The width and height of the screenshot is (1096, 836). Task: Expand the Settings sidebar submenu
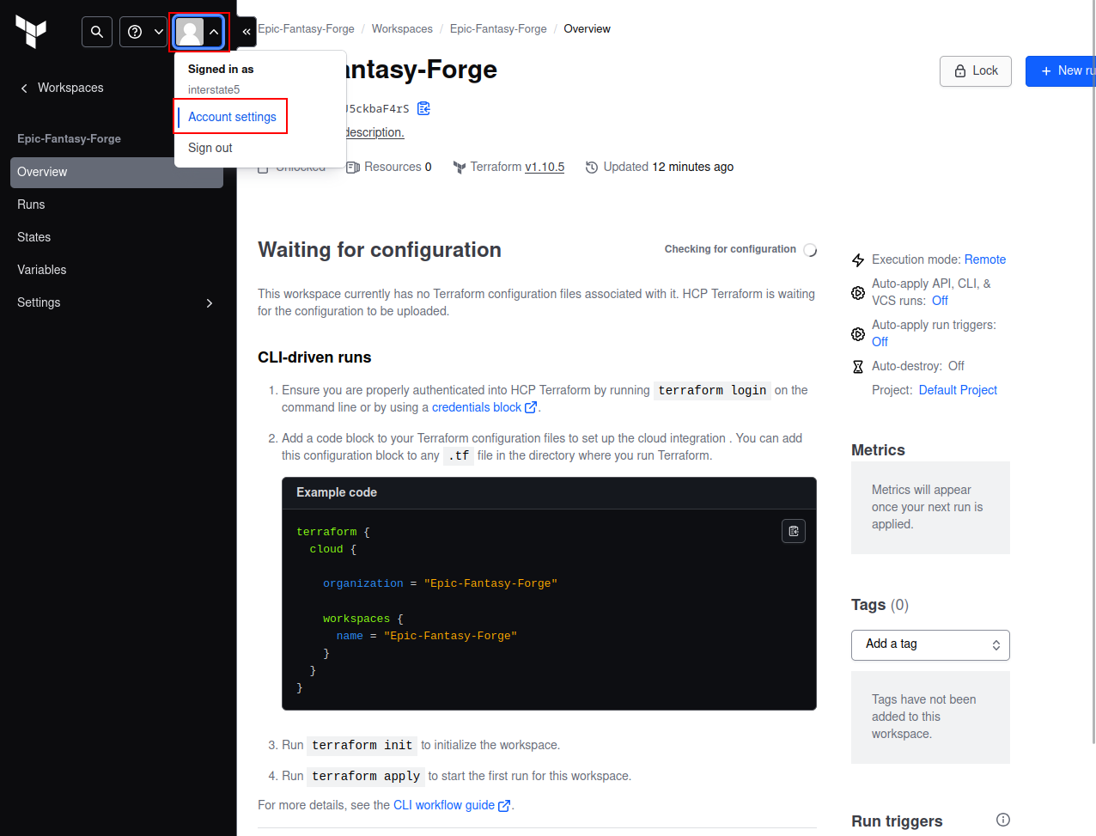tap(117, 302)
